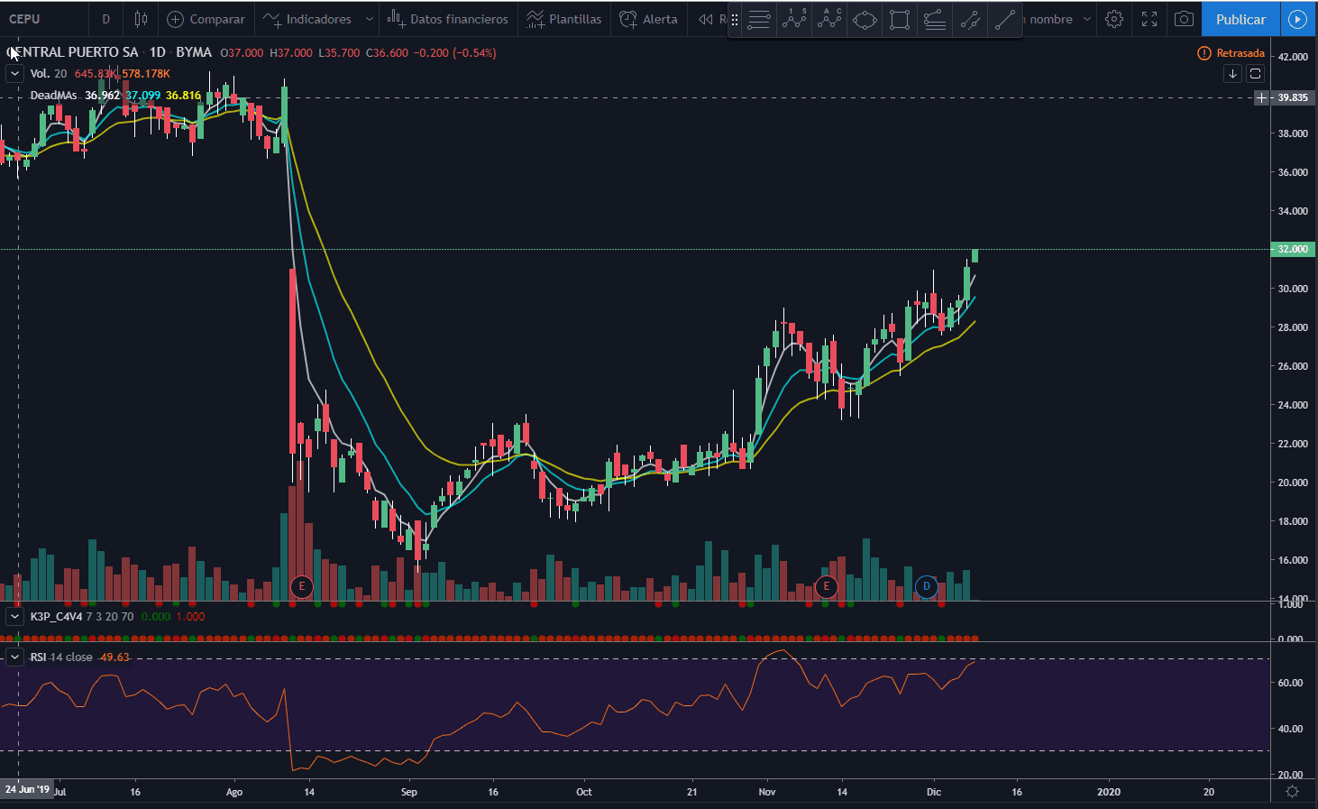Select the rectangle shape drawing tool

[900, 20]
